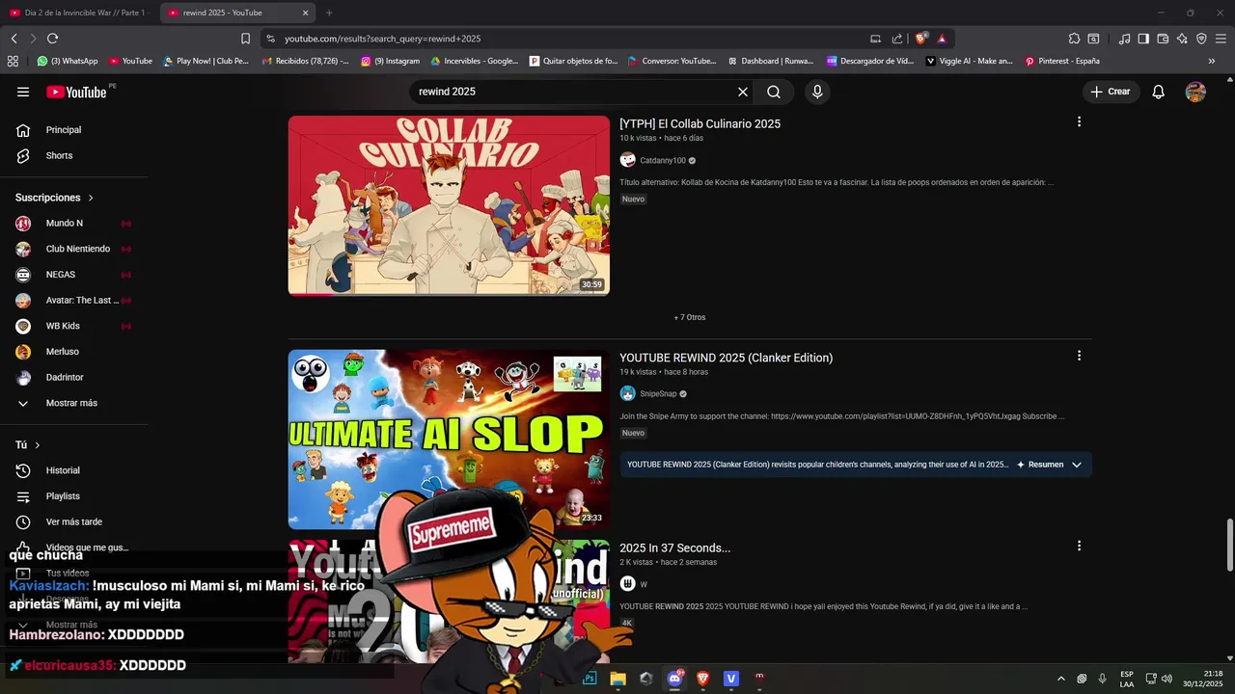Start voice search with the microphone
The image size is (1235, 694).
pos(817,92)
